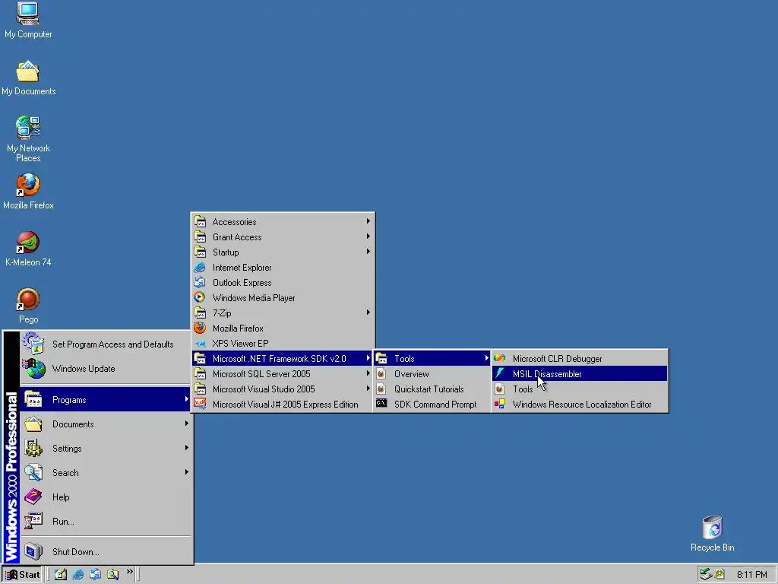This screenshot has height=584, width=778.
Task: Click the Microsoft CLR Debugger icon
Action: coord(500,358)
